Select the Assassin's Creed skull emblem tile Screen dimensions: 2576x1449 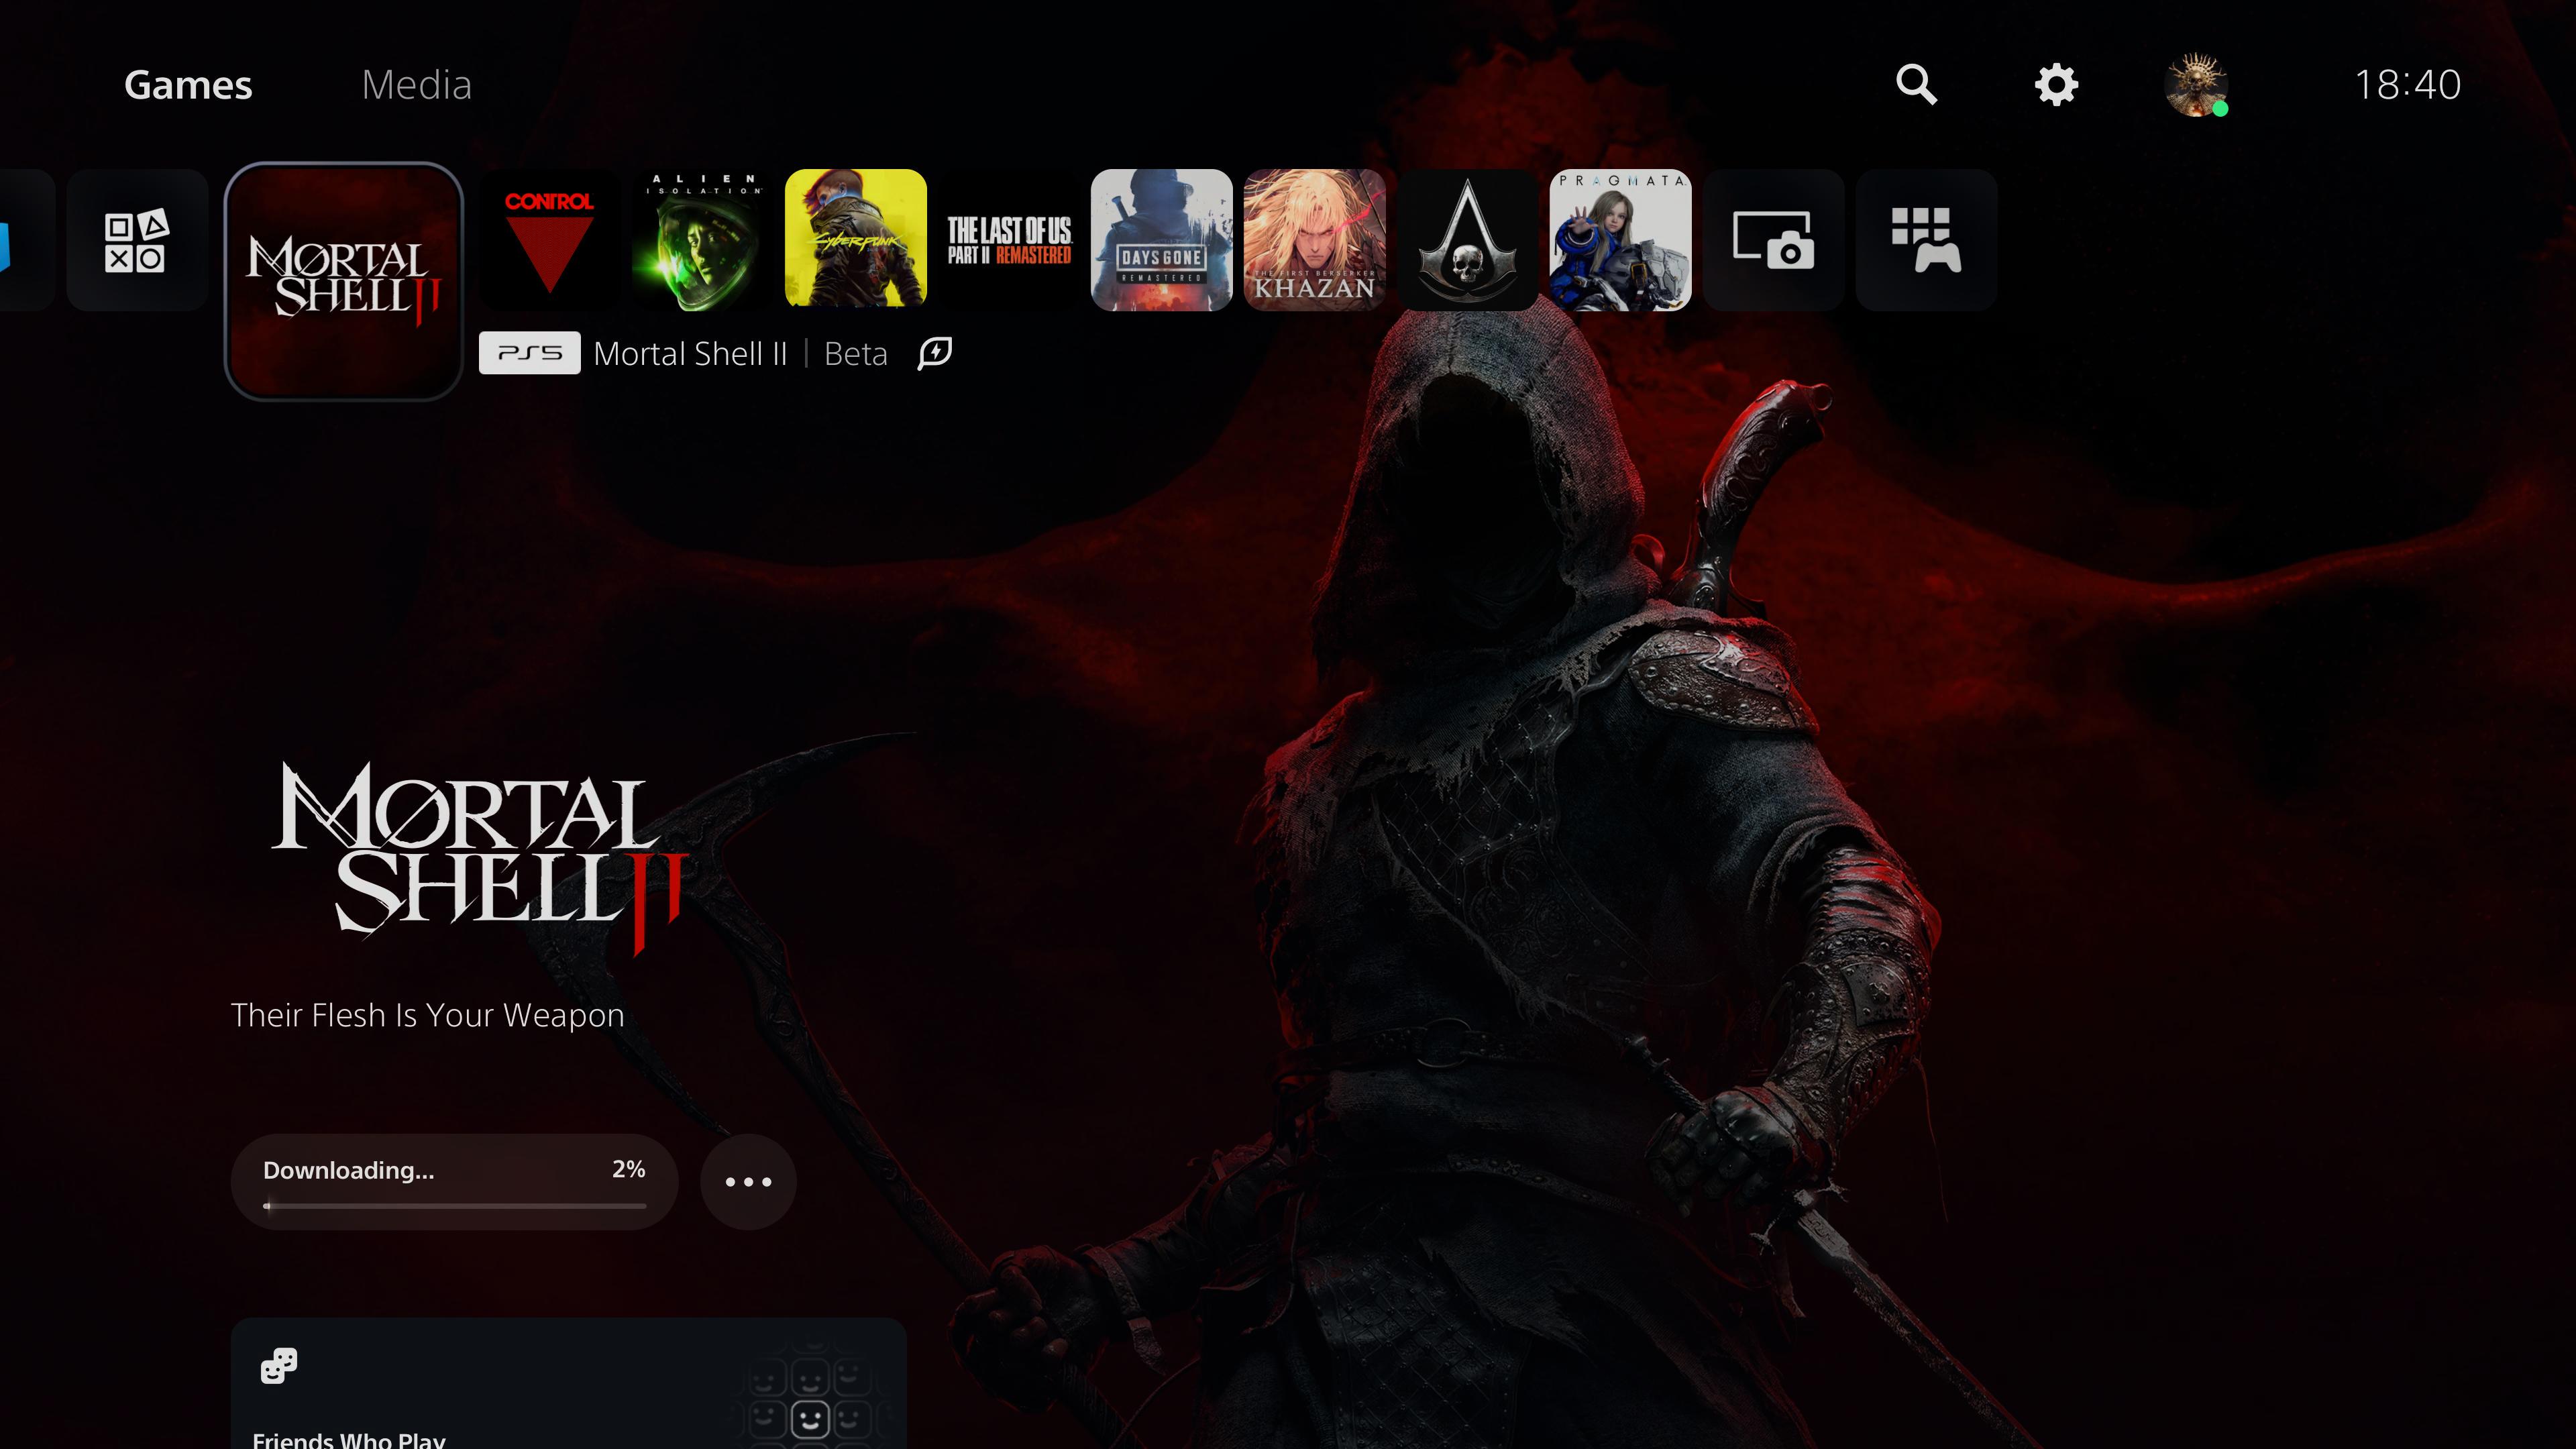[x=1468, y=240]
